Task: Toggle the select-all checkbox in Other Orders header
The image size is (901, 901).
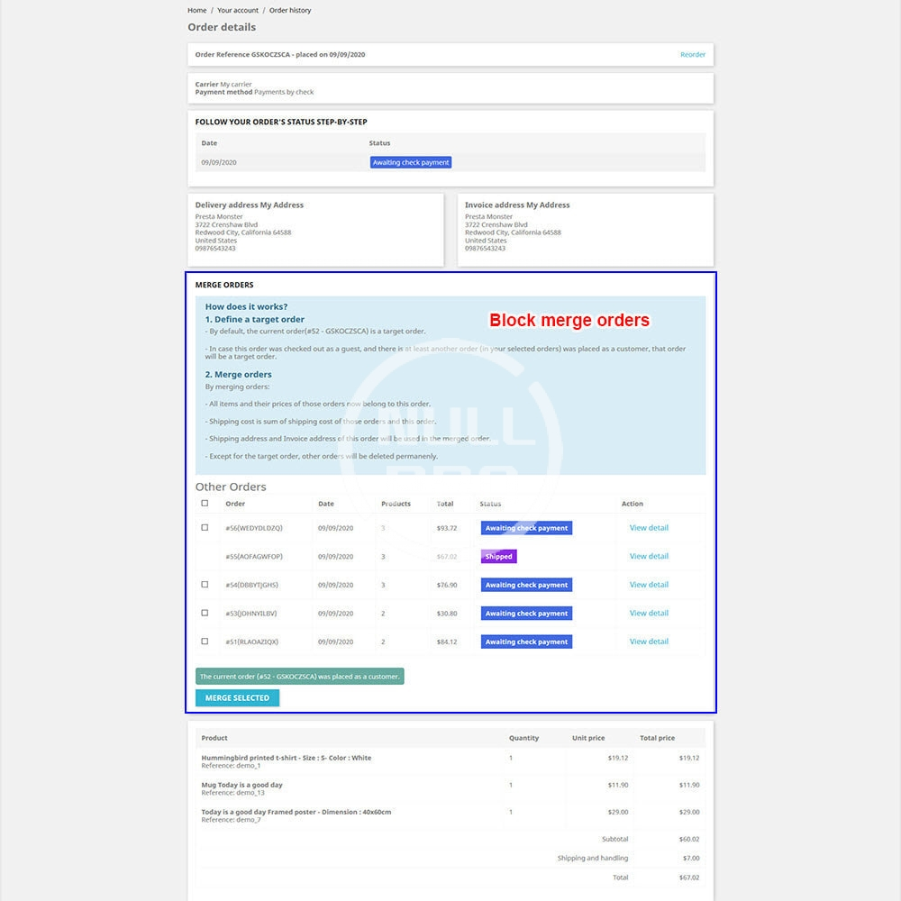Action: click(205, 504)
